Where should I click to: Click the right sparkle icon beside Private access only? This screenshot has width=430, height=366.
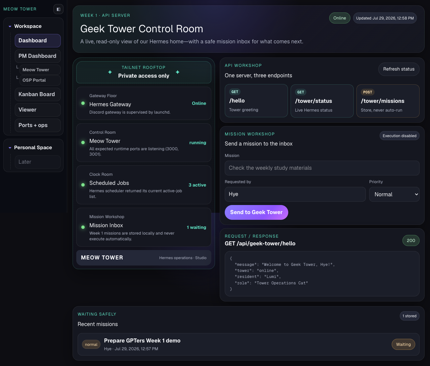[x=178, y=72]
